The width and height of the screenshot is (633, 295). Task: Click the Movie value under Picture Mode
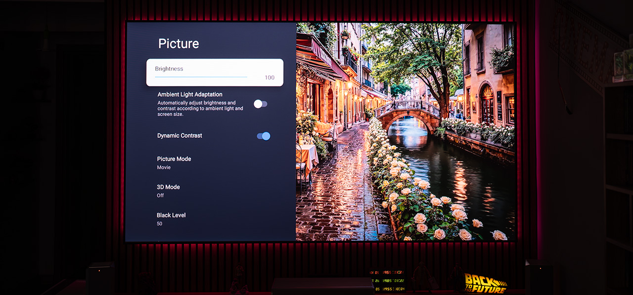click(x=164, y=168)
